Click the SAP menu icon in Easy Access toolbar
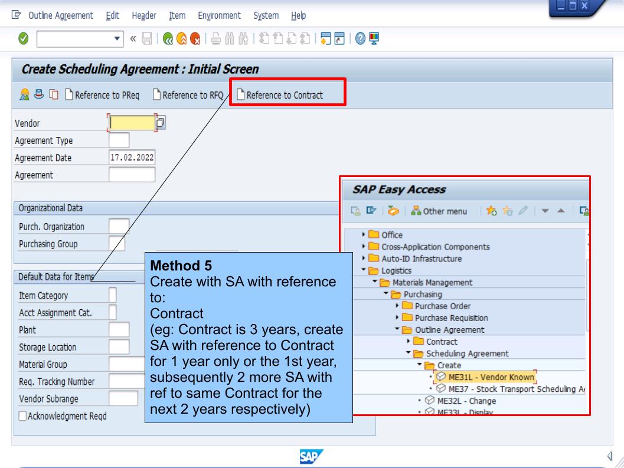 click(x=371, y=211)
